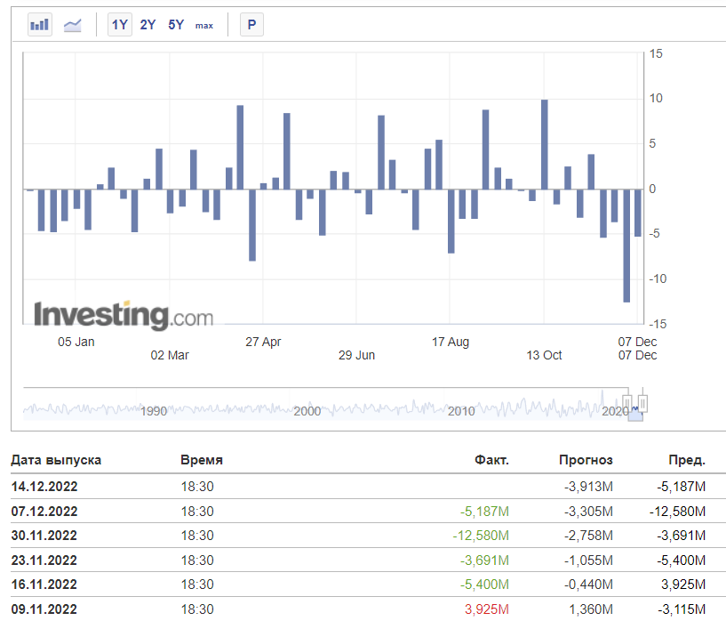
Task: Show the max time range
Action: pyautogui.click(x=204, y=26)
